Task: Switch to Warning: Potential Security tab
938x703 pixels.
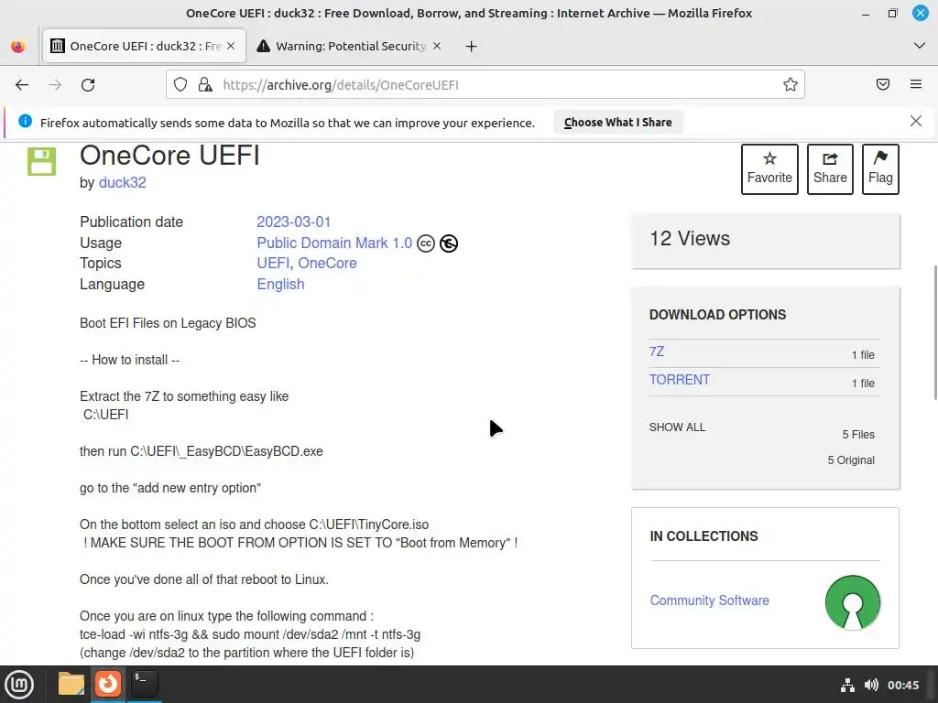Action: (350, 46)
